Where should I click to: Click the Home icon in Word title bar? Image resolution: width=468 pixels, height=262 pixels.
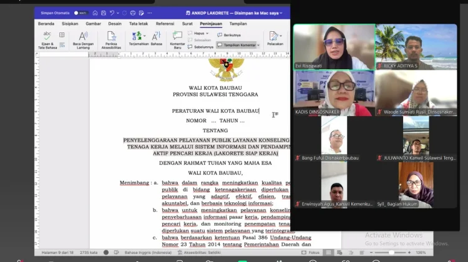(x=95, y=13)
